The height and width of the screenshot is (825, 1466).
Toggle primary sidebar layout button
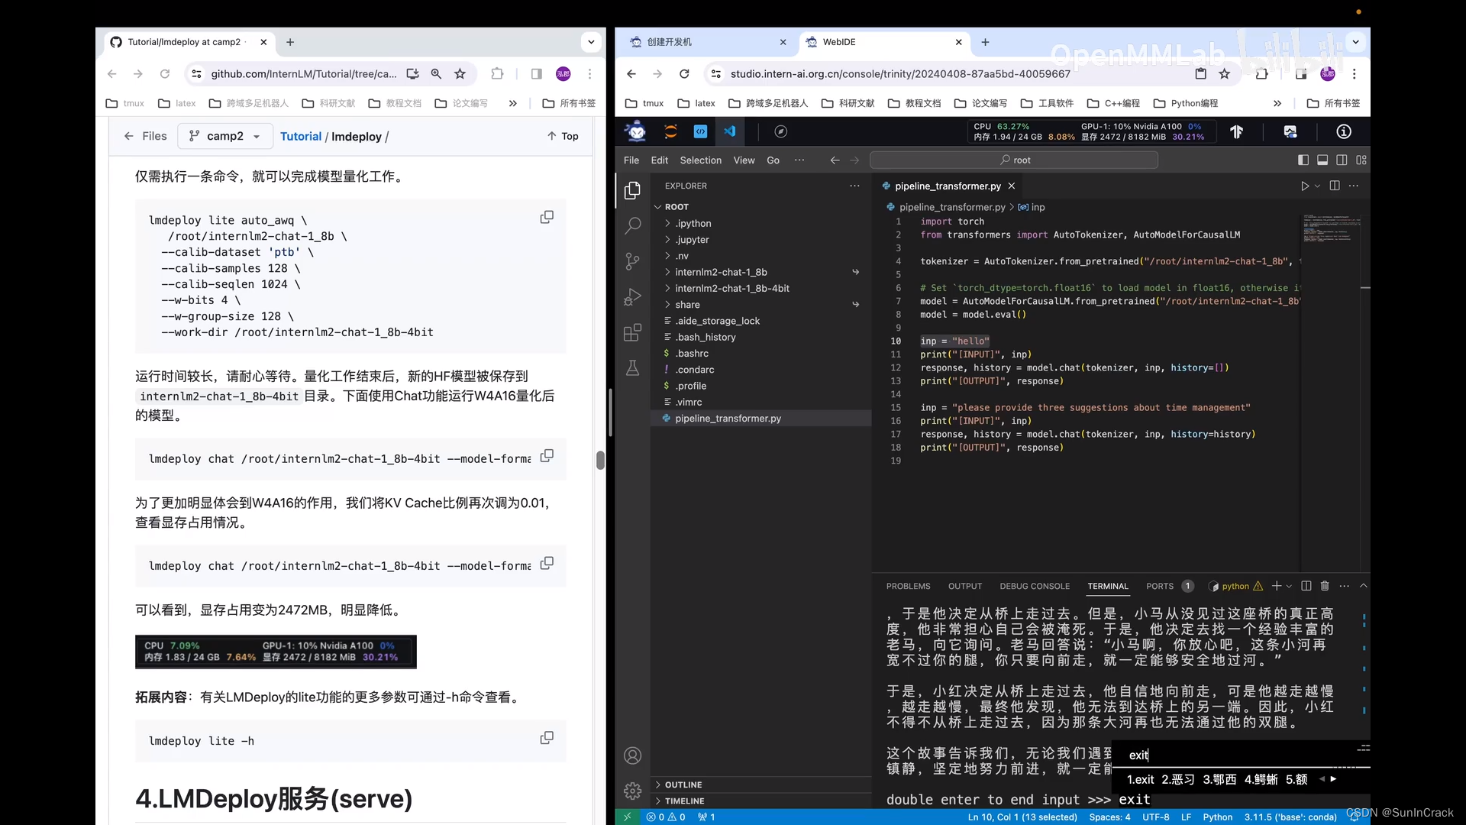coord(1303,160)
